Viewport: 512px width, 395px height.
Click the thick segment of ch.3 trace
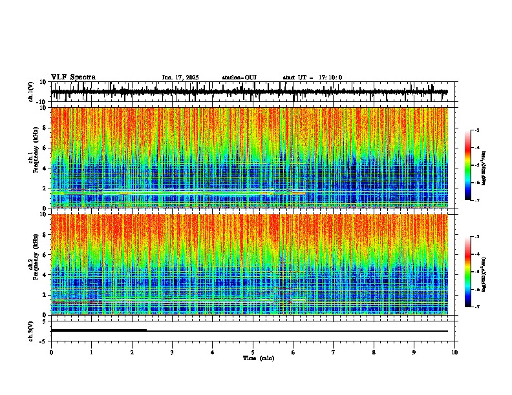[x=99, y=330]
